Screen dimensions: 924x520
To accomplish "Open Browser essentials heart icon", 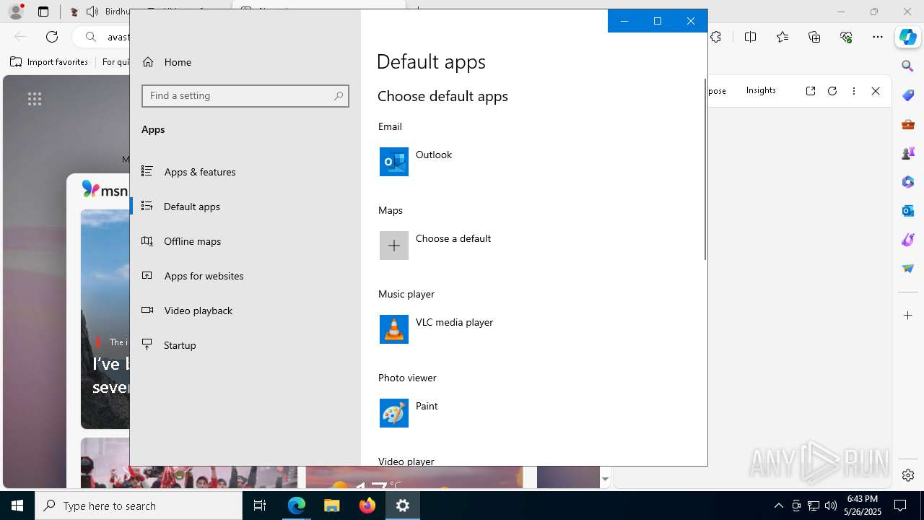I will click(x=846, y=37).
